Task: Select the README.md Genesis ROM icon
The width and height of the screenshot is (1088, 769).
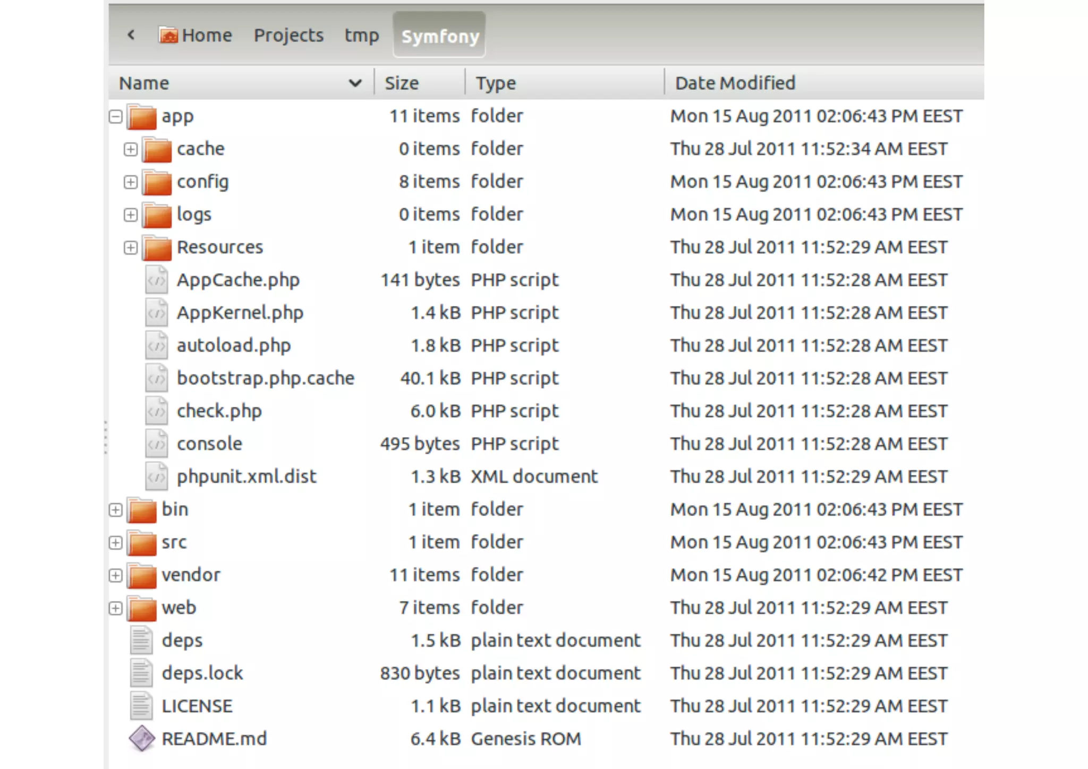Action: pyautogui.click(x=142, y=739)
